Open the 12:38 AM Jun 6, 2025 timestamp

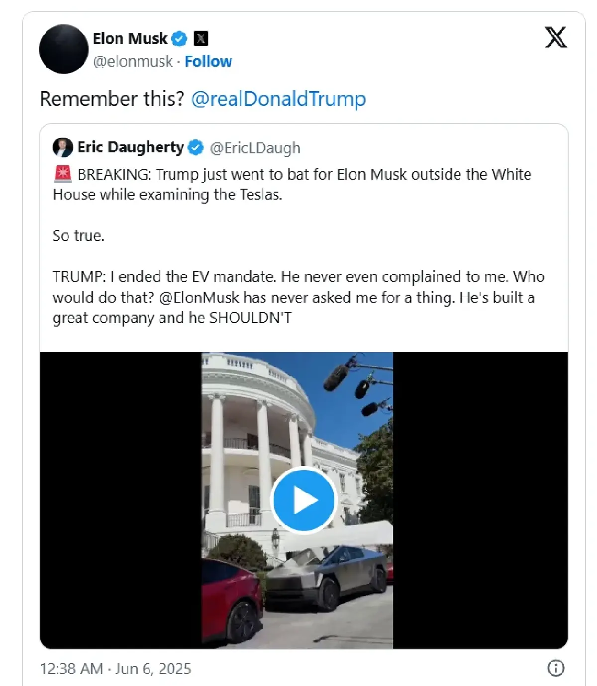115,669
